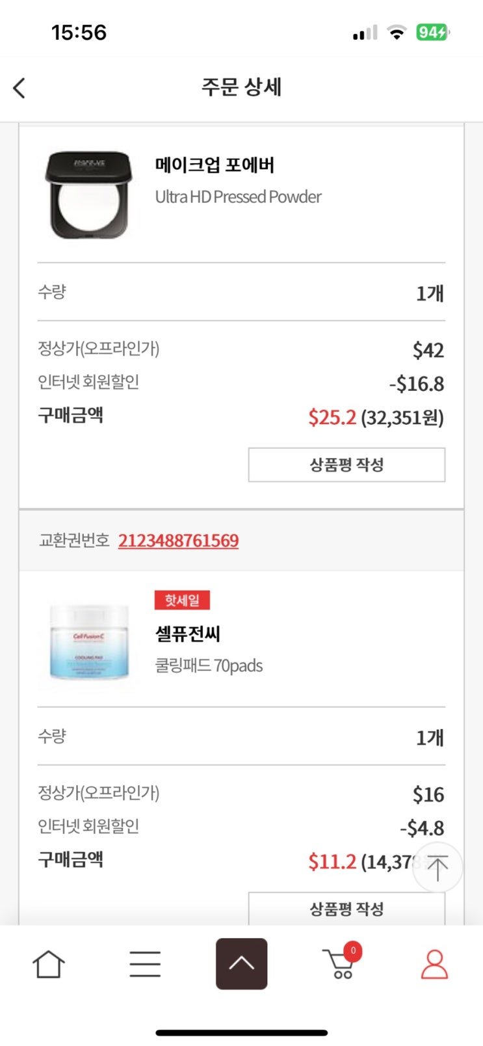The height and width of the screenshot is (1046, 483).
Task: Select the 쿨링패드 70pads product title
Action: tap(209, 665)
